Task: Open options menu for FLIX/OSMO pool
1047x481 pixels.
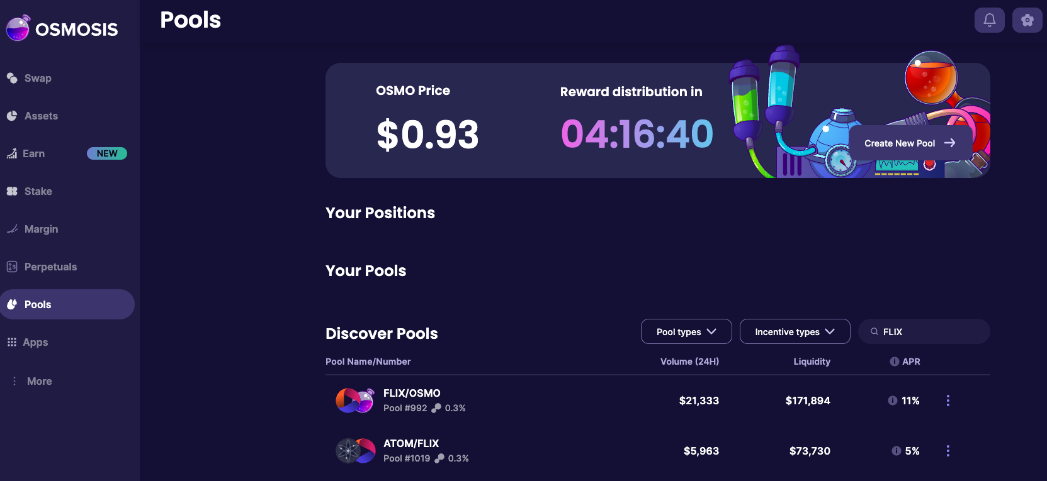Action: pyautogui.click(x=948, y=401)
